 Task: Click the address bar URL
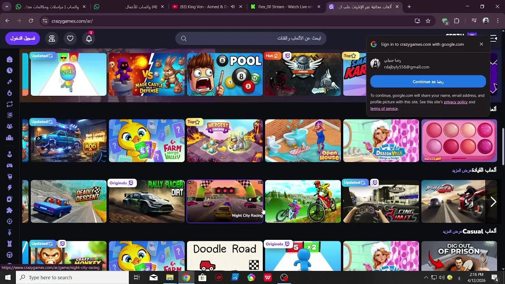click(72, 21)
